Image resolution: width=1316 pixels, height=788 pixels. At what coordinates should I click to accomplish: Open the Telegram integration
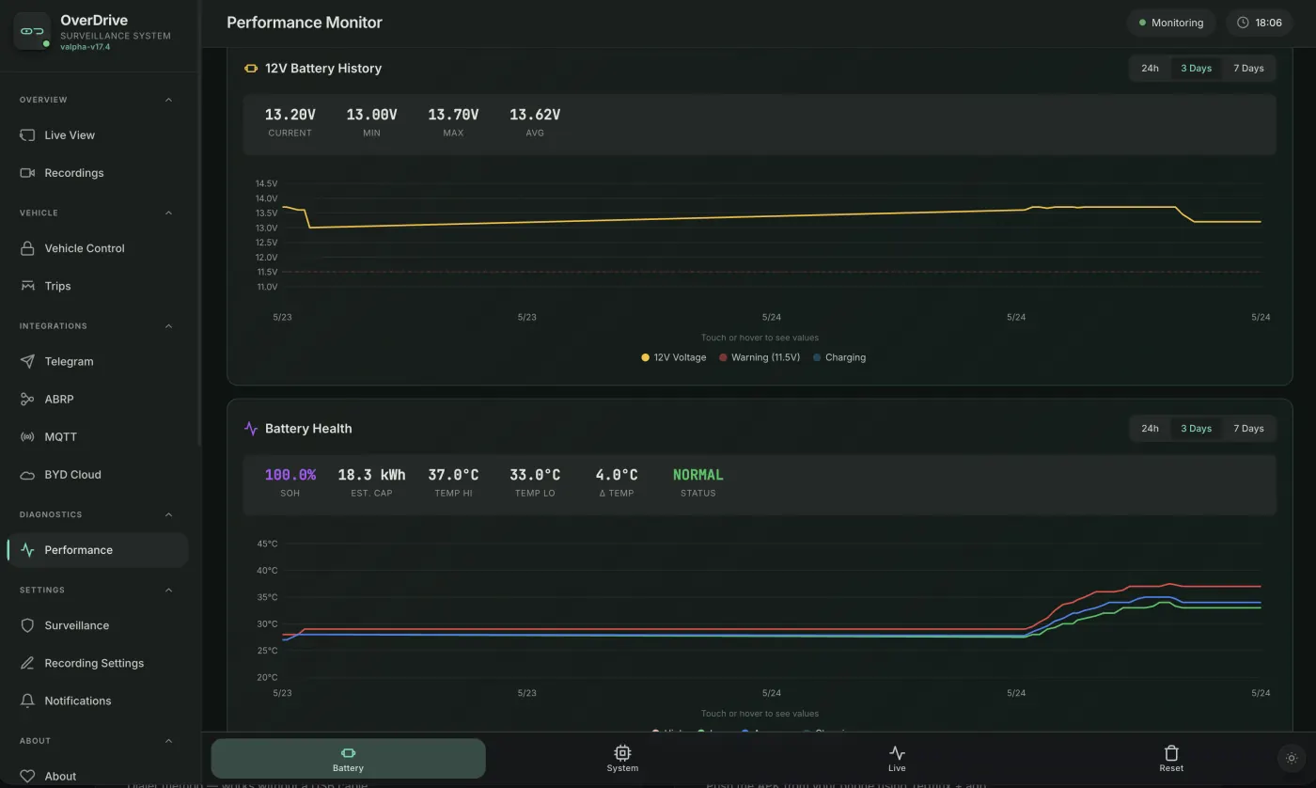(x=98, y=361)
